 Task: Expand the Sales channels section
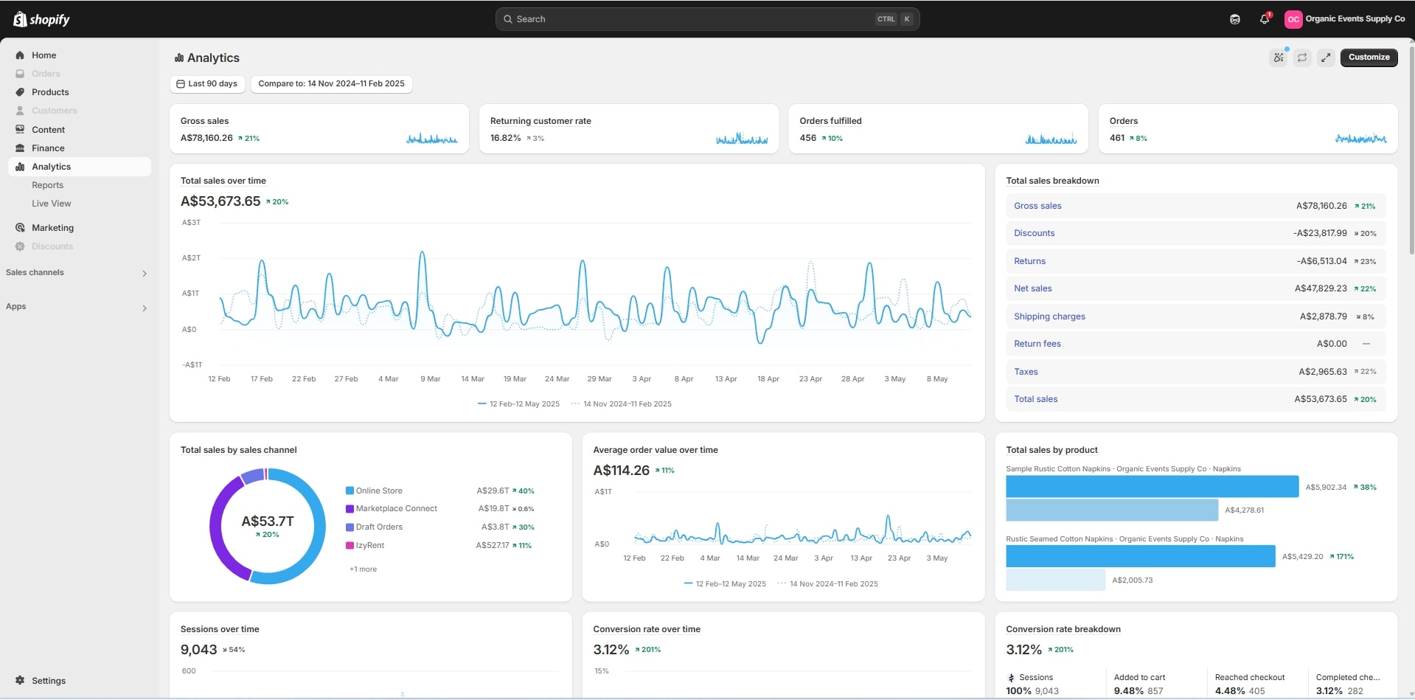(x=144, y=273)
